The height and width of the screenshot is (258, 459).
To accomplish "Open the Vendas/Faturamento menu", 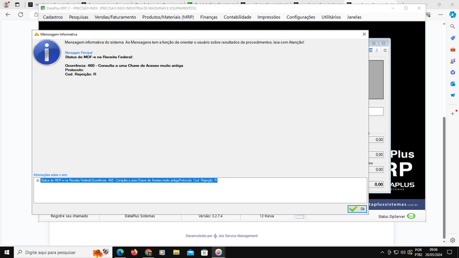I will [x=115, y=17].
